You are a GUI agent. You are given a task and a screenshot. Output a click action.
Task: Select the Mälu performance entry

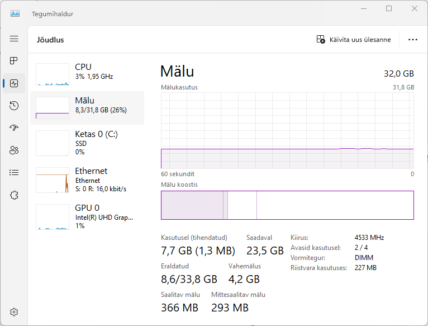pos(87,108)
